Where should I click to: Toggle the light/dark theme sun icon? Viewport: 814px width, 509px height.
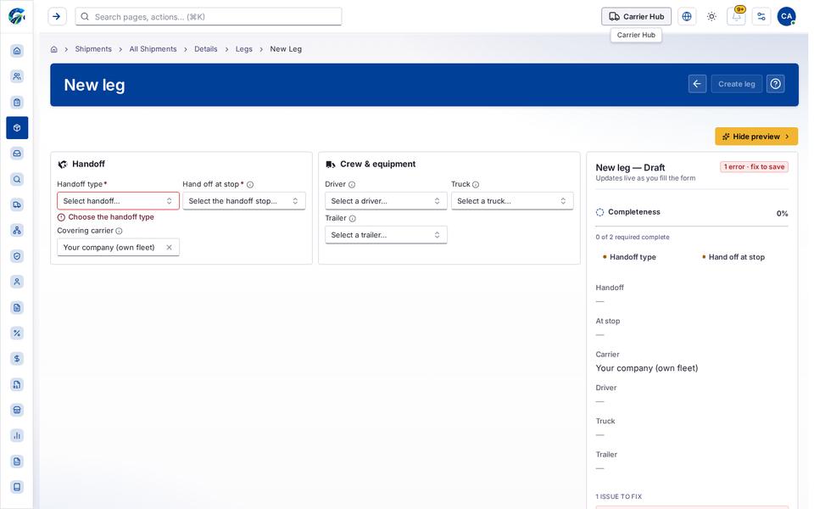[x=711, y=16]
